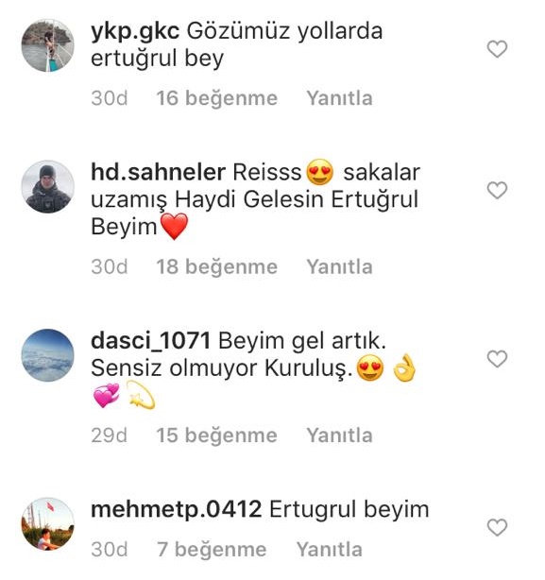This screenshot has height=580, width=545.
Task: Open ykp.gkc's profile picture
Action: coord(47,45)
